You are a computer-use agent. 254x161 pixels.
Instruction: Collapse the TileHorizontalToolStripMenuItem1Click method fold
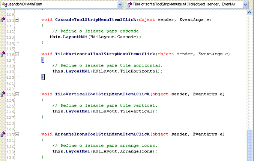pyautogui.click(x=17, y=54)
